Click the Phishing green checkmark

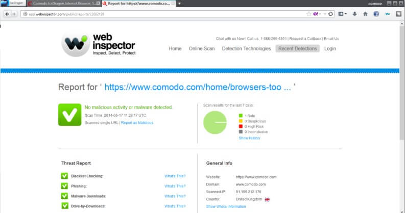point(64,186)
